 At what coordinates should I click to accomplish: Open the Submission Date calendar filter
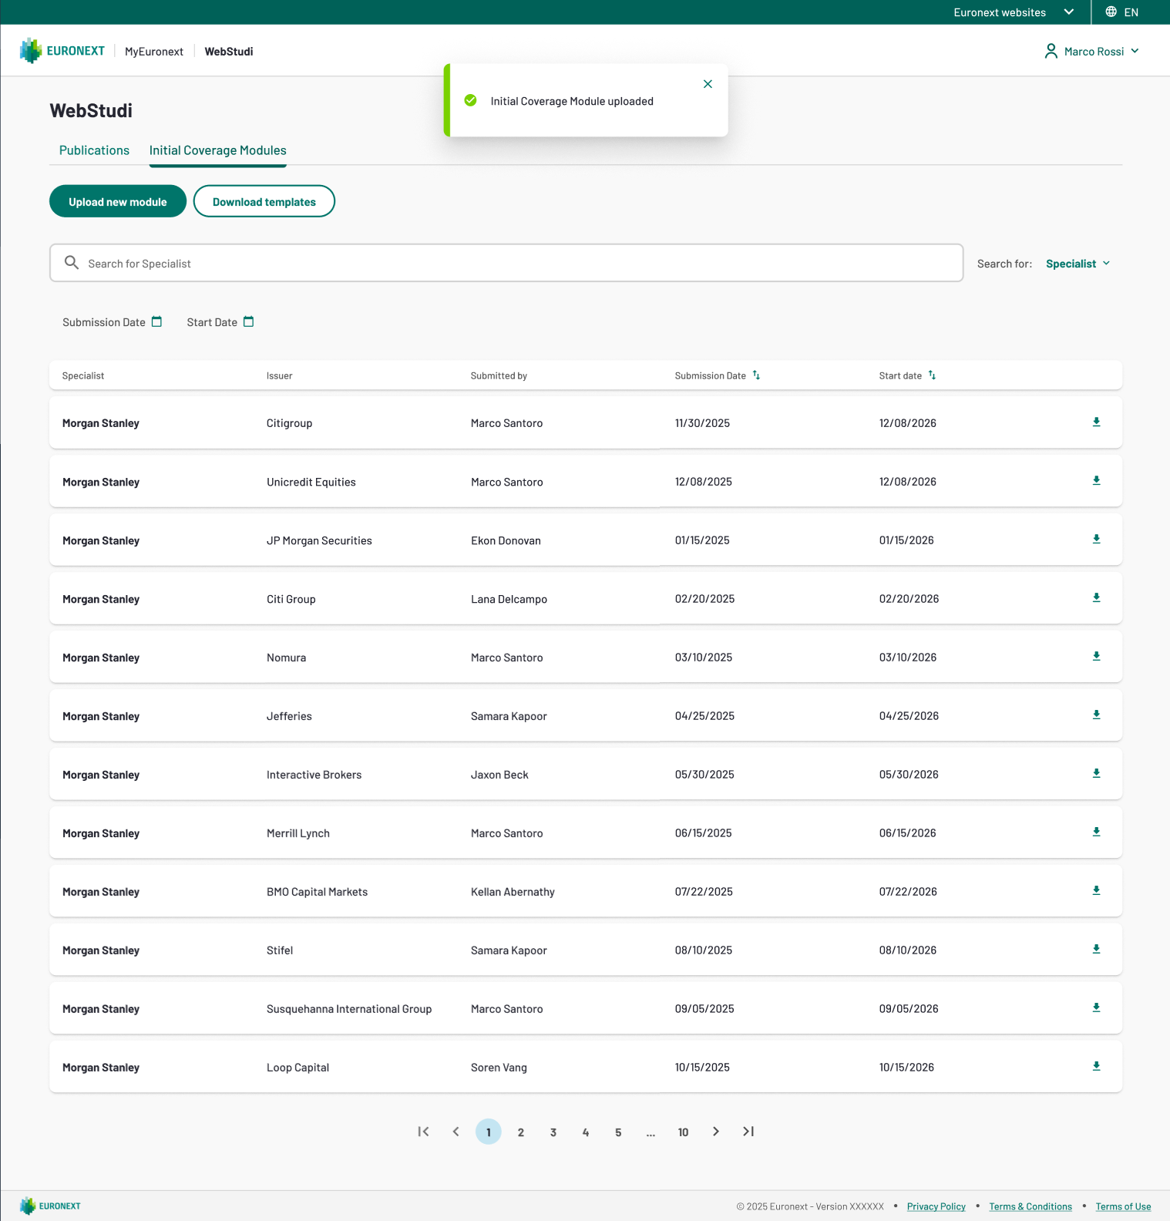click(157, 322)
